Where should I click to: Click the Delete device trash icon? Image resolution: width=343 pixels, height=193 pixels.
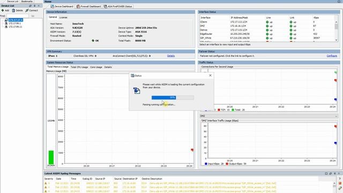13,10
